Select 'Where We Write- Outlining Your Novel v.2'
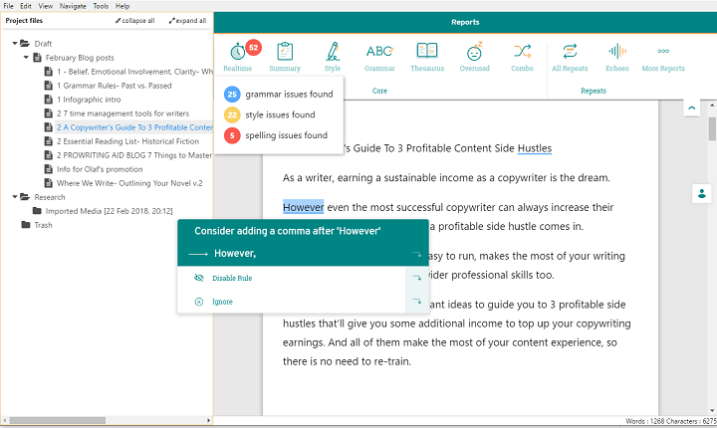 pyautogui.click(x=129, y=183)
